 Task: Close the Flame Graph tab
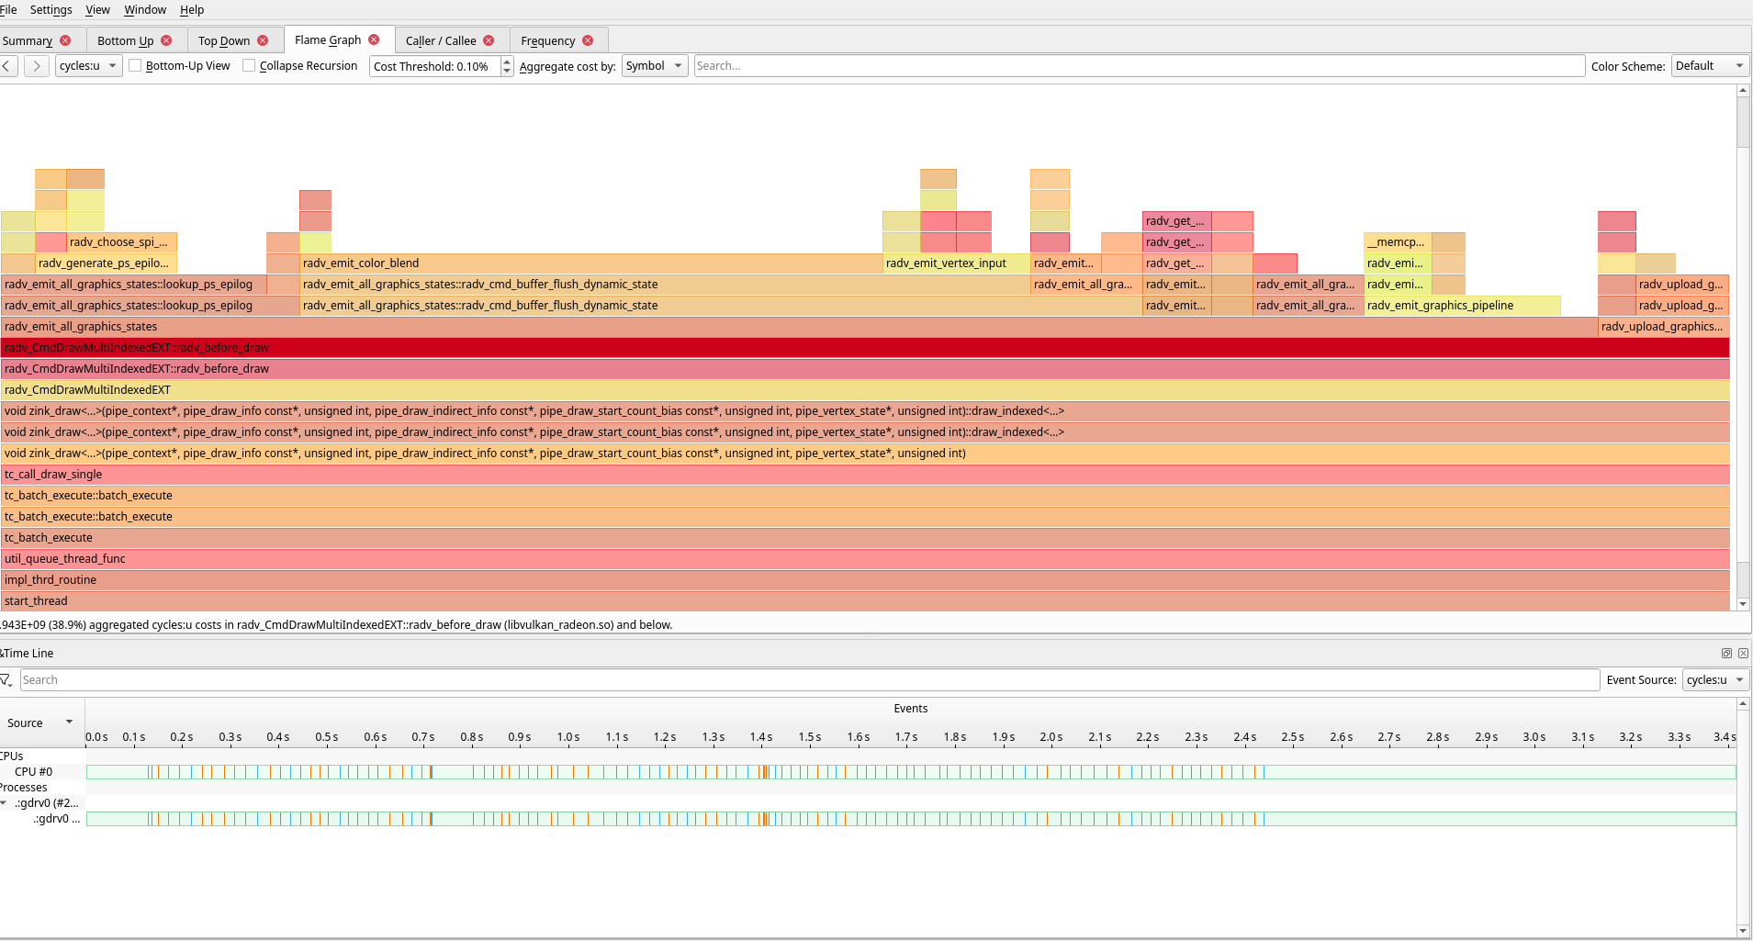[x=374, y=39]
